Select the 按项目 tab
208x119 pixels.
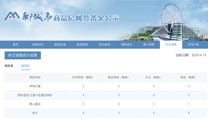25,66
